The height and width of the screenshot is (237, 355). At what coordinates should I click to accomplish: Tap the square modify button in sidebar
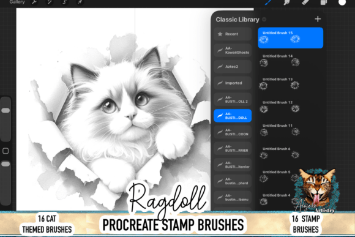click(6, 151)
